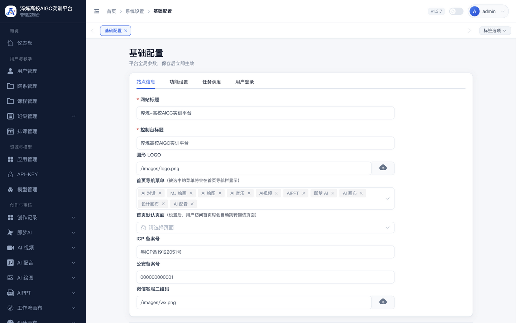Remove the MJ 绘画 tag

coord(191,193)
